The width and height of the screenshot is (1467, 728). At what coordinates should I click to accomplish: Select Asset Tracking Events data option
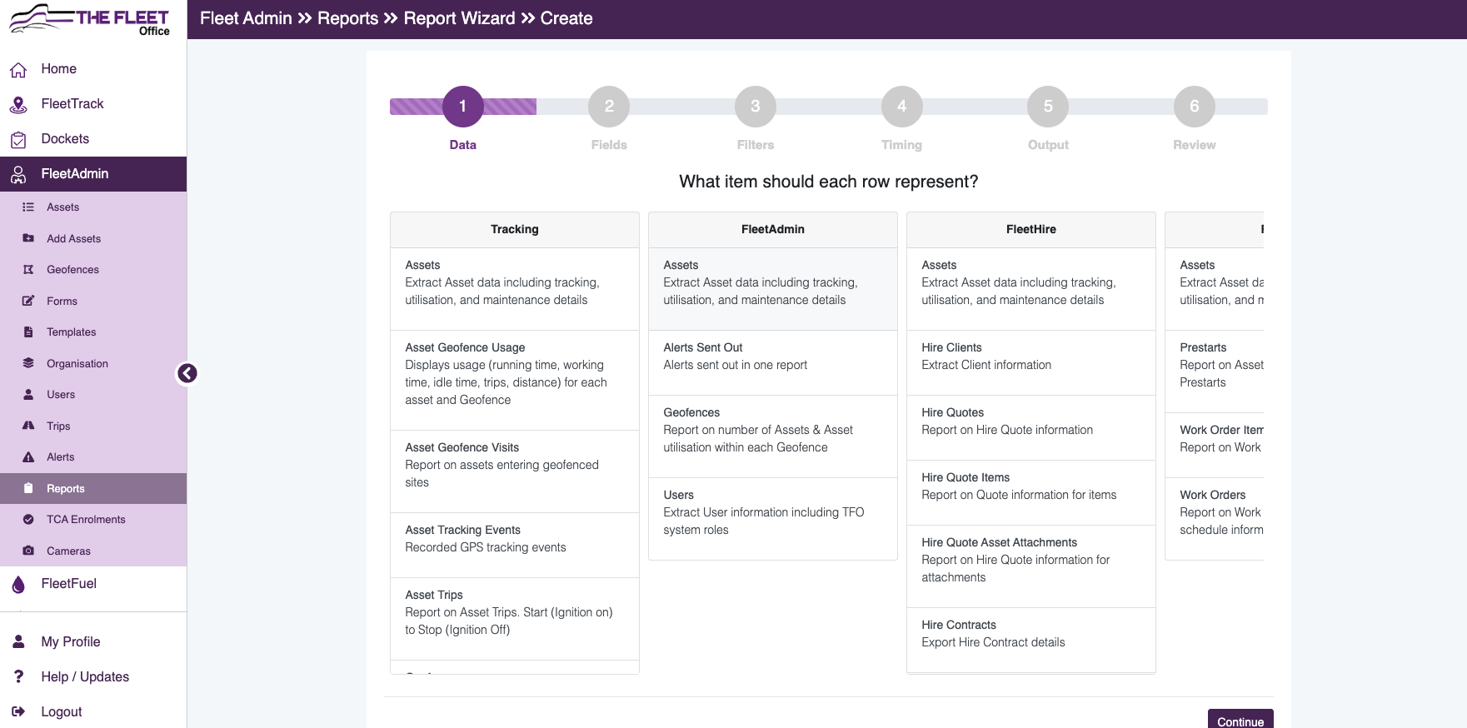pyautogui.click(x=515, y=546)
